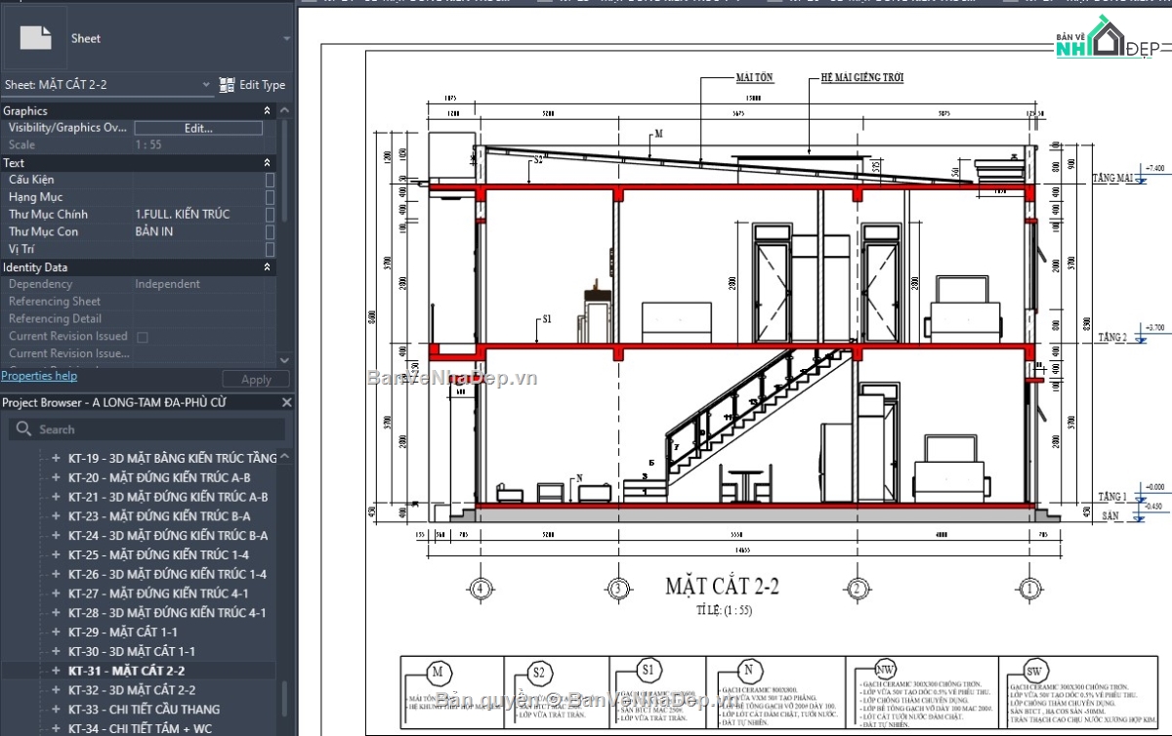Select the S2 legend tag circle

coord(538,672)
